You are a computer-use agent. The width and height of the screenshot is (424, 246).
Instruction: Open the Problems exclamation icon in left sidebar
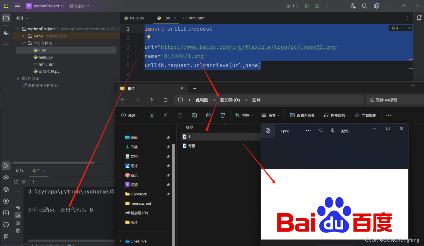[x=6, y=224]
